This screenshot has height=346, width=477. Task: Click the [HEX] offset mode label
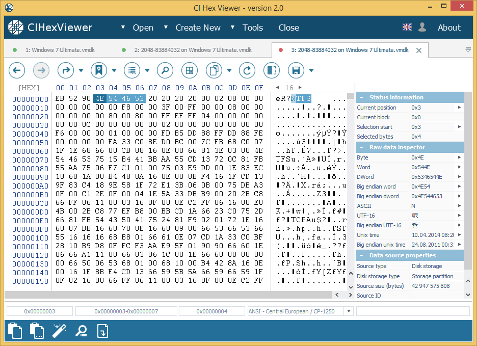[x=29, y=88]
